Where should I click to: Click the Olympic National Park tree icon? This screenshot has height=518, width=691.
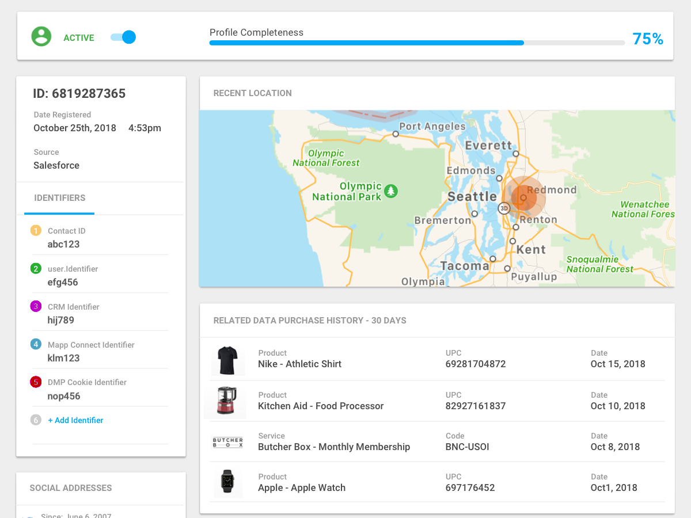click(x=391, y=191)
